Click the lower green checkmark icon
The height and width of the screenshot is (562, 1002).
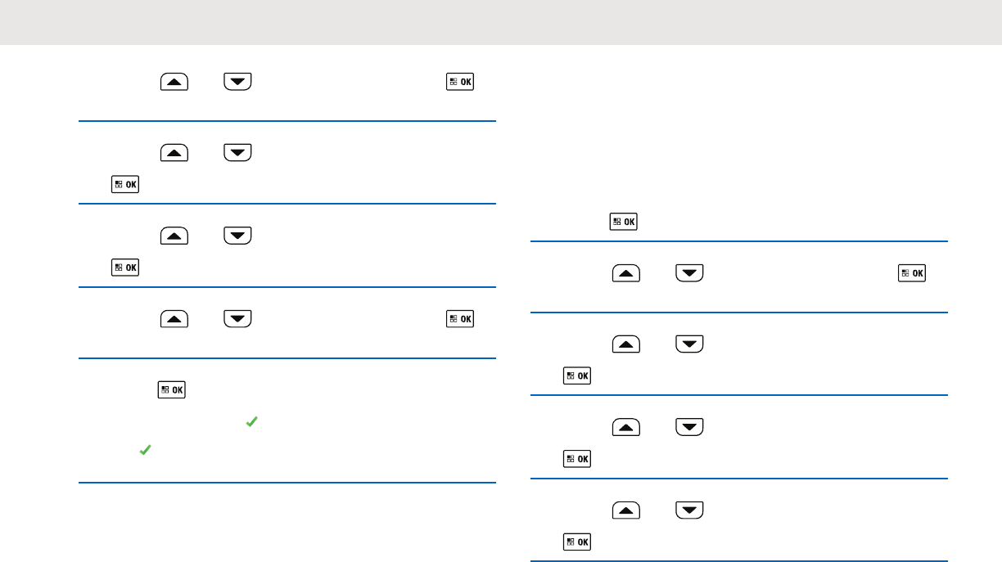(x=145, y=450)
